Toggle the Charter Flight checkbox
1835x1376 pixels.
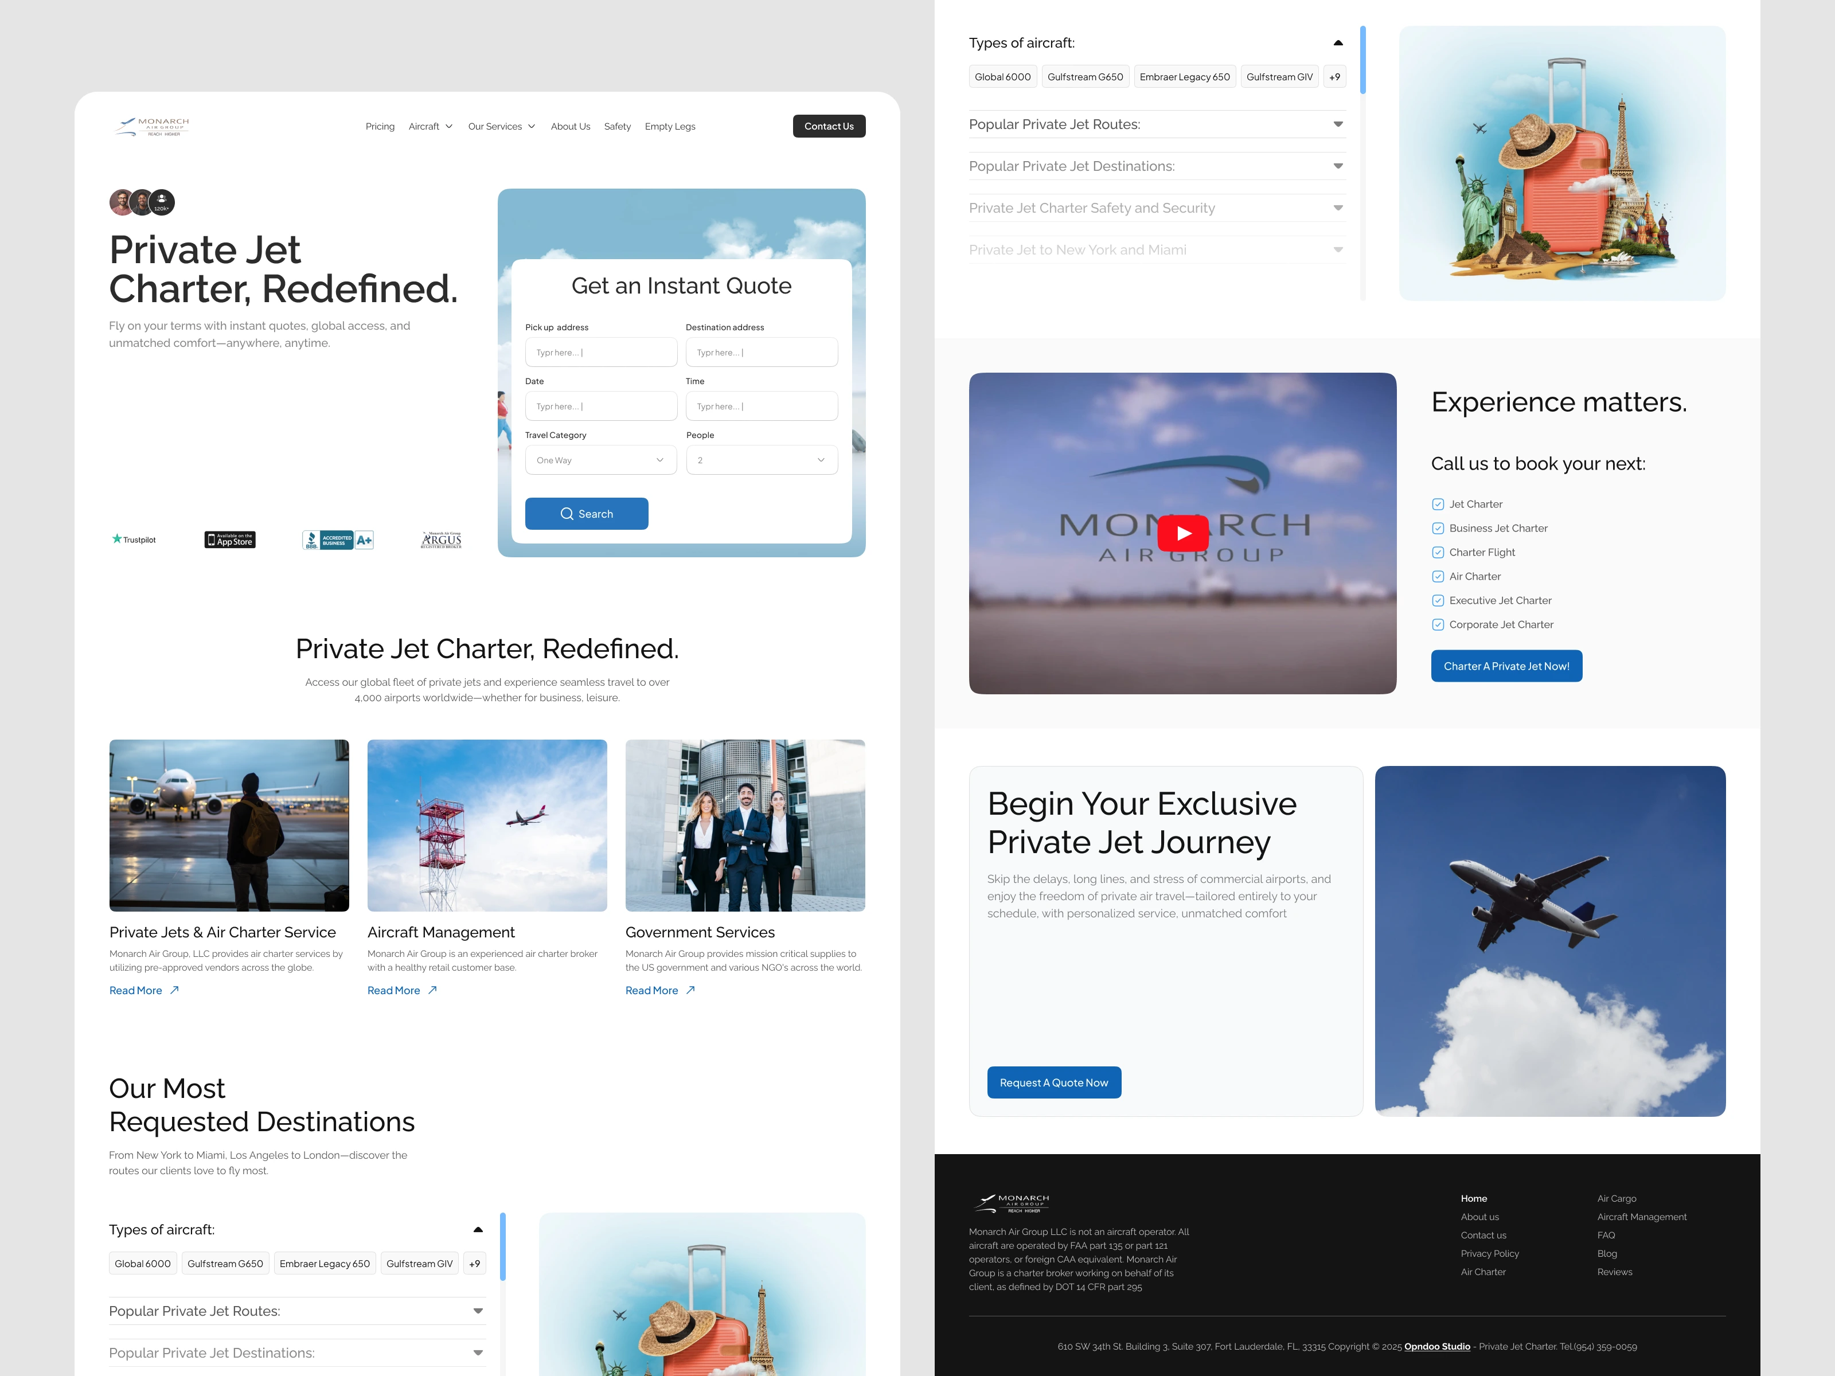[x=1438, y=552]
